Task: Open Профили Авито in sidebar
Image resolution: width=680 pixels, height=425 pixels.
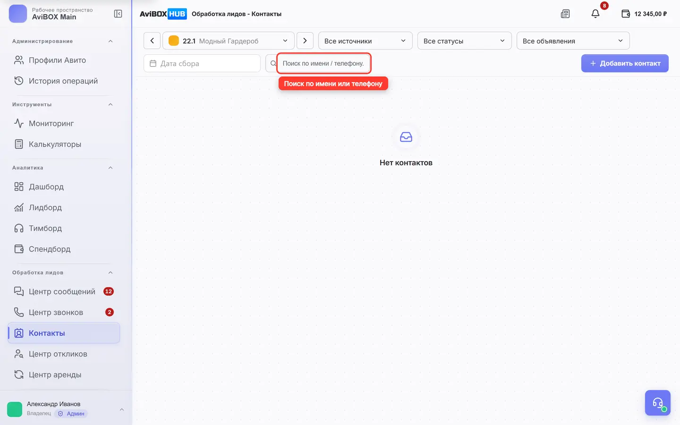Action: click(x=64, y=60)
